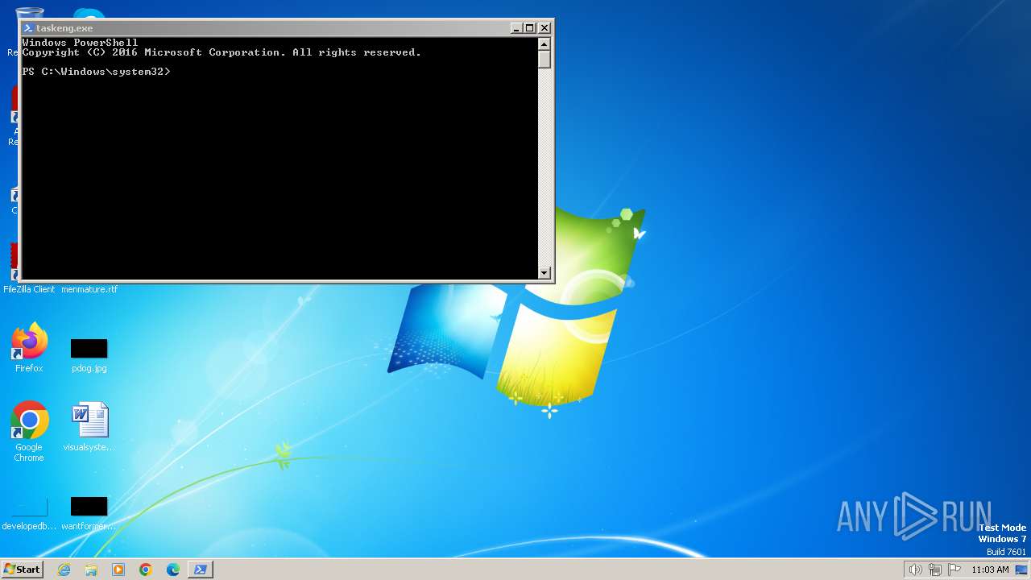Click the PowerShell scrollbar up arrow
The image size is (1031, 580).
coord(544,44)
